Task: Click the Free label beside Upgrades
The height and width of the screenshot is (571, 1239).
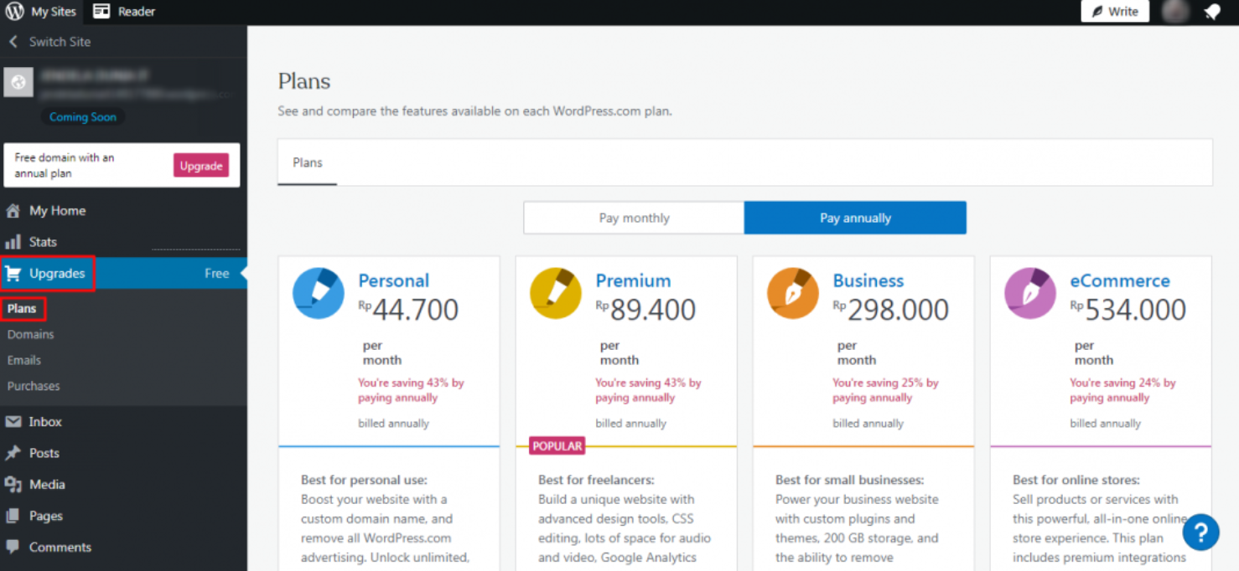Action: (x=216, y=274)
